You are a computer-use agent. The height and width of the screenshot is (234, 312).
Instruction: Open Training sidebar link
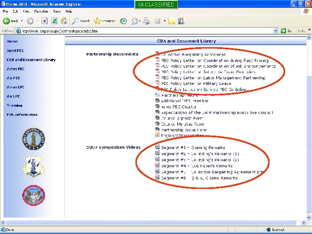point(14,105)
